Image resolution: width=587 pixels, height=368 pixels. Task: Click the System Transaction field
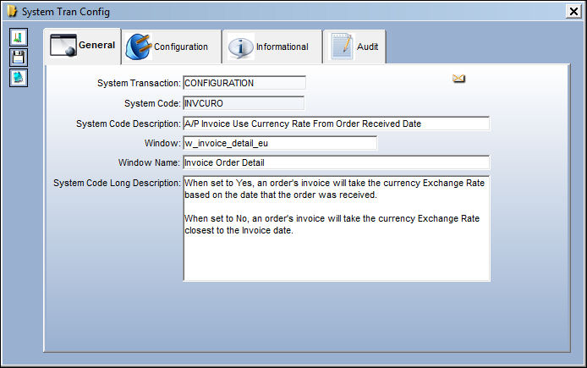point(244,83)
